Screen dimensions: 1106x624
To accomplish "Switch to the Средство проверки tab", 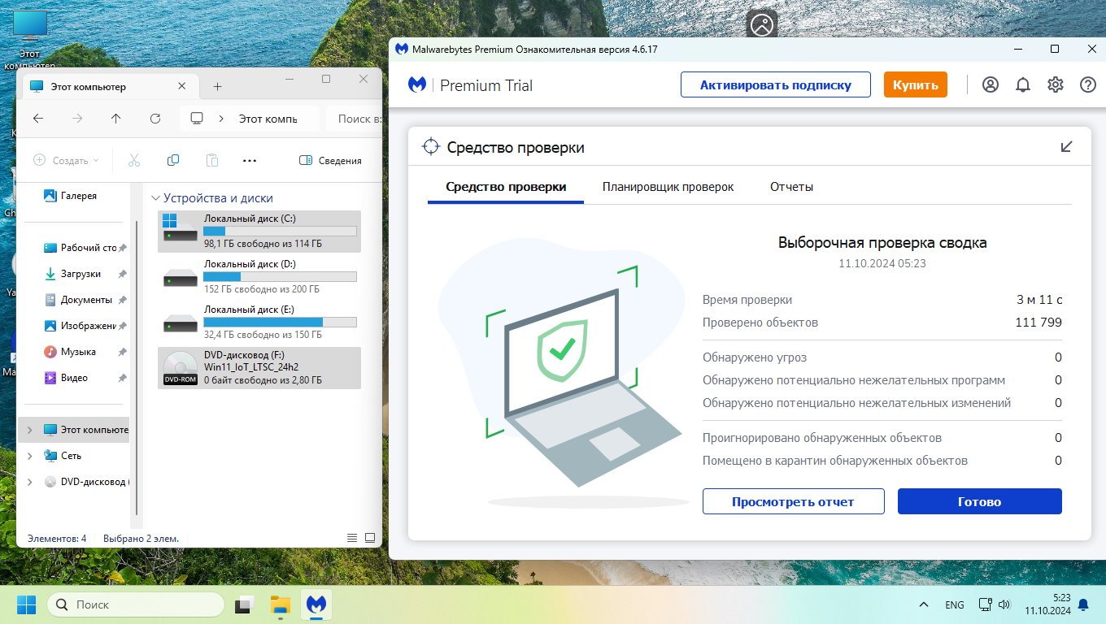I will point(506,187).
